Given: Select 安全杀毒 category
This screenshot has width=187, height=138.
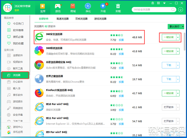Looking at the screenshot, I should (x=15, y=115).
